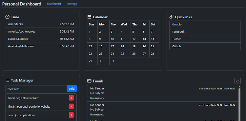Viewport: 246px width, 121px height.
Task: Click the Personal Dashboard title
Action: (x=22, y=4)
